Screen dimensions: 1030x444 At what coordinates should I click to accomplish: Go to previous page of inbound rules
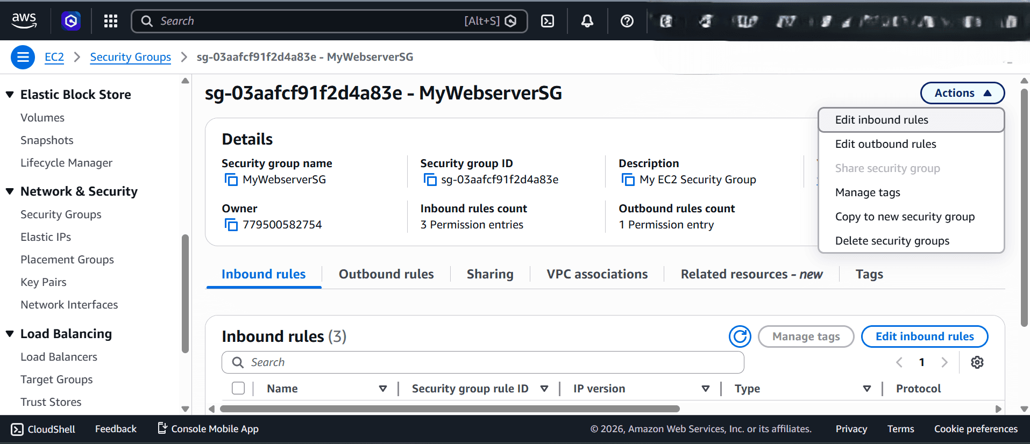[x=899, y=362]
